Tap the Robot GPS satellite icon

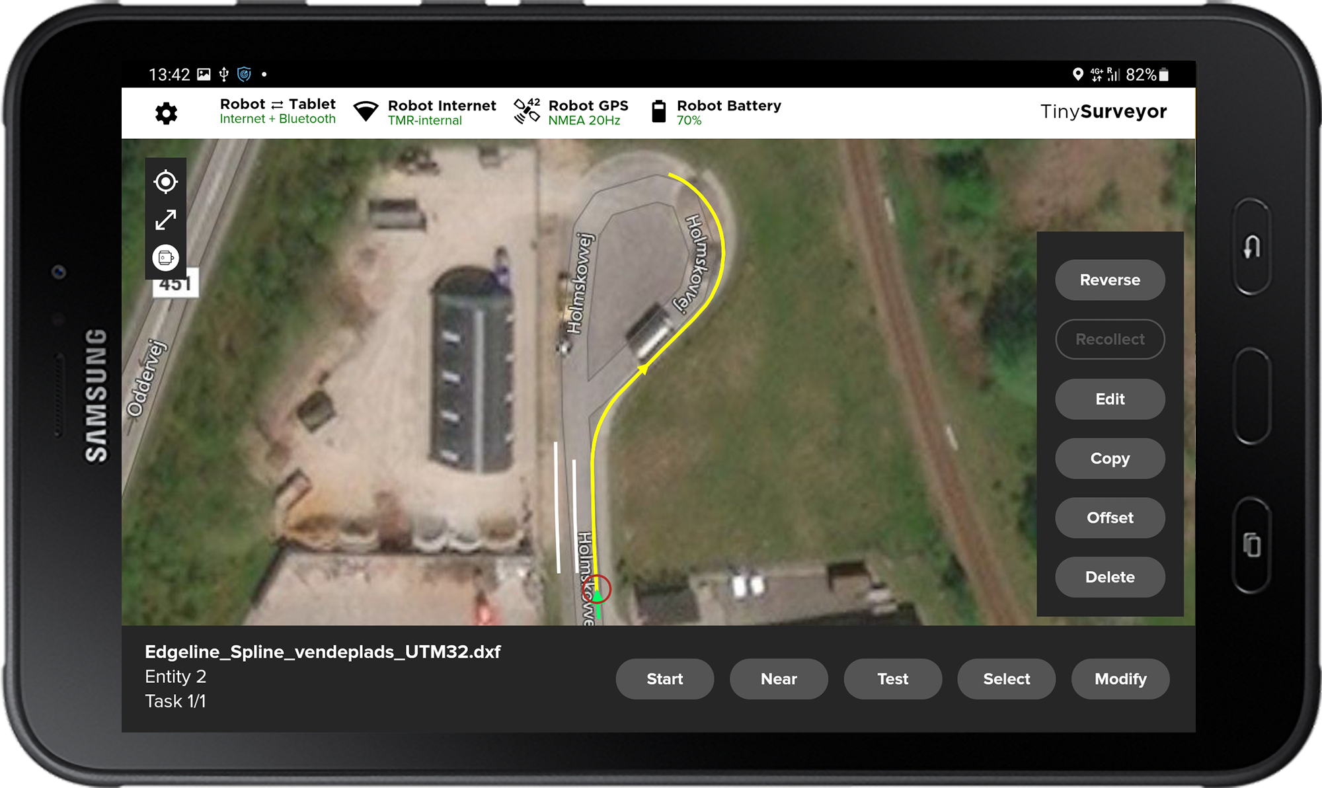click(527, 111)
